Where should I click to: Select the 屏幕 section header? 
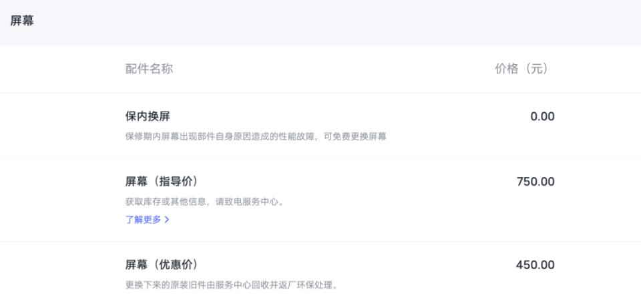coord(22,21)
